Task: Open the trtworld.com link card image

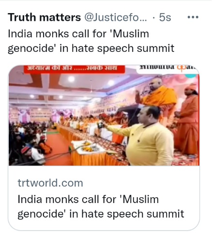Action: [x=104, y=115]
